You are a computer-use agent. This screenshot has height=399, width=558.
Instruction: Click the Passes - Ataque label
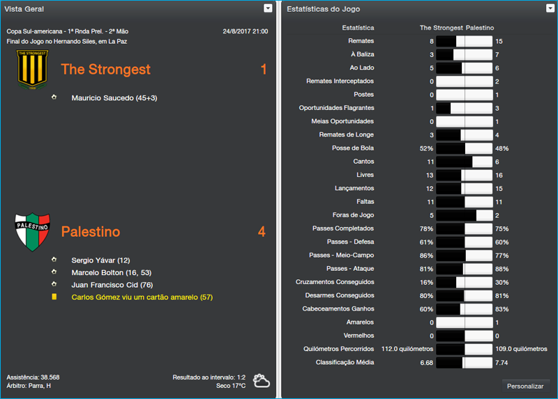click(x=350, y=269)
